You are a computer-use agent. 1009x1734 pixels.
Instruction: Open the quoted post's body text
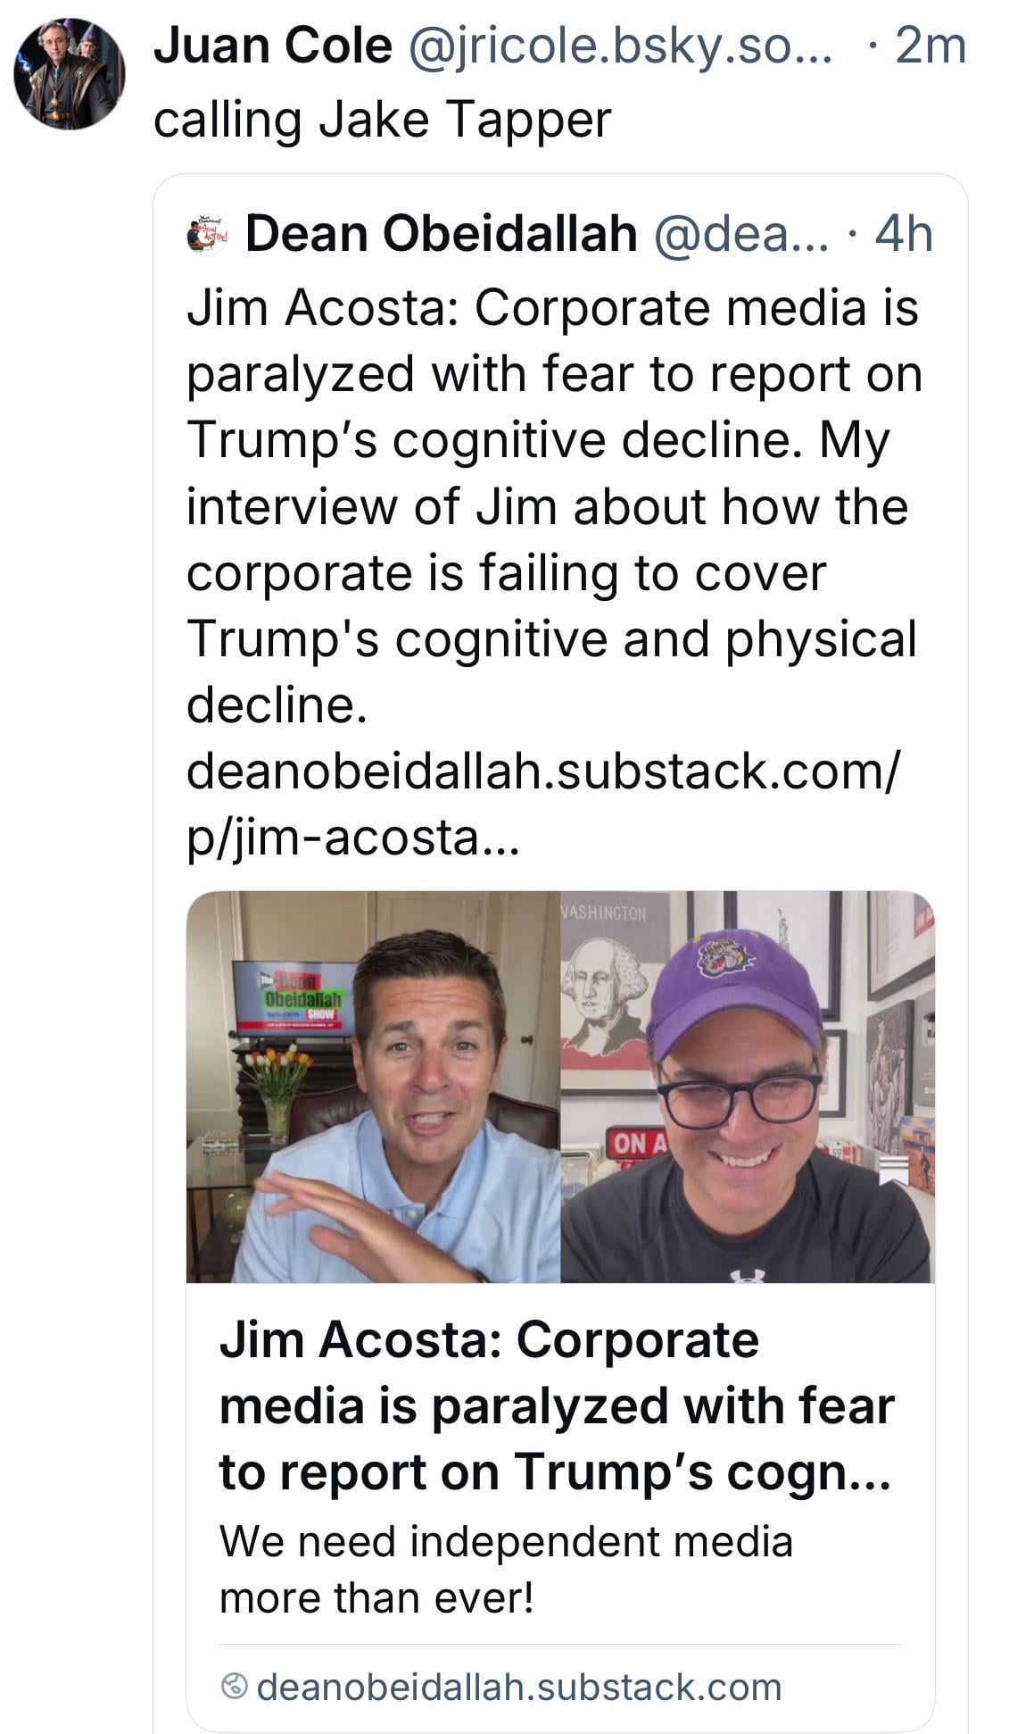[x=551, y=473]
